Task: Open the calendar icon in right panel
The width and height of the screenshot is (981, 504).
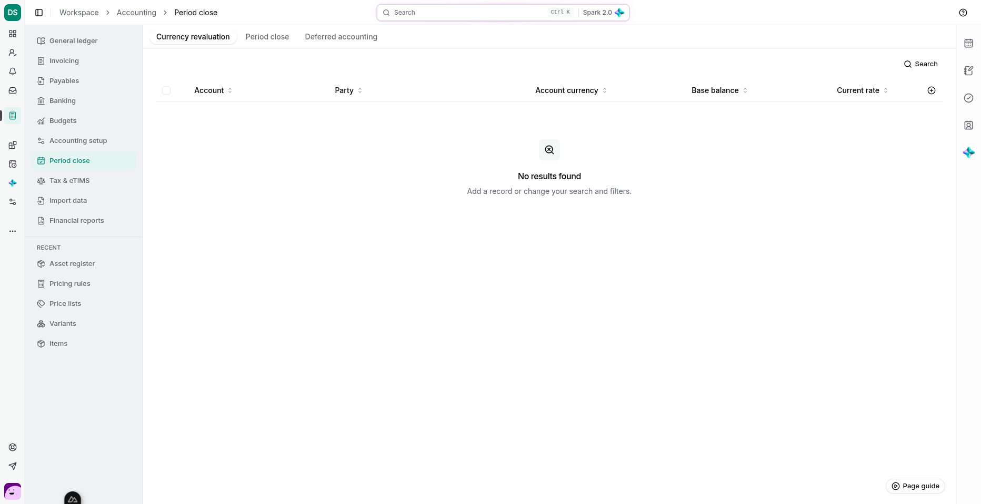Action: 968,43
